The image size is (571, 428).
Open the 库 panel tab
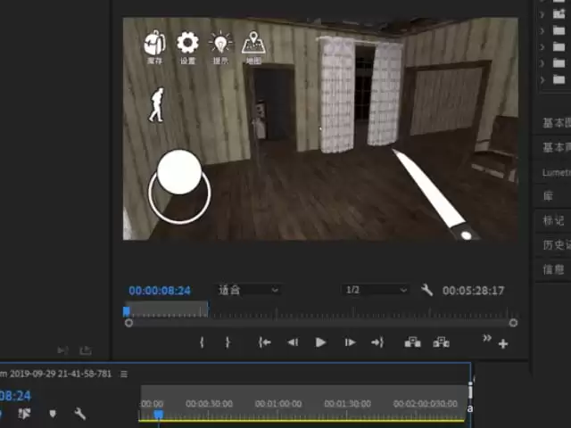point(548,196)
